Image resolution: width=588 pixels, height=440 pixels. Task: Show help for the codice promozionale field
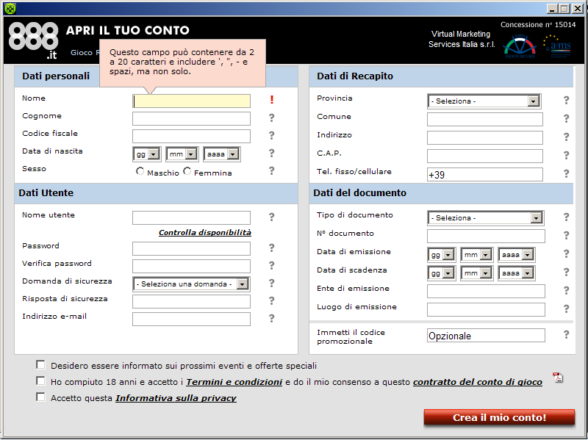click(x=566, y=335)
